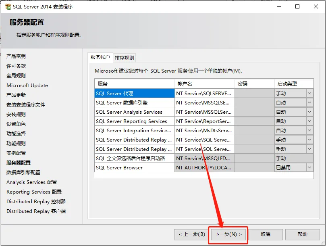The image size is (326, 246).
Task: Click Distributed Replay 控制器 step
Action: pos(36,202)
